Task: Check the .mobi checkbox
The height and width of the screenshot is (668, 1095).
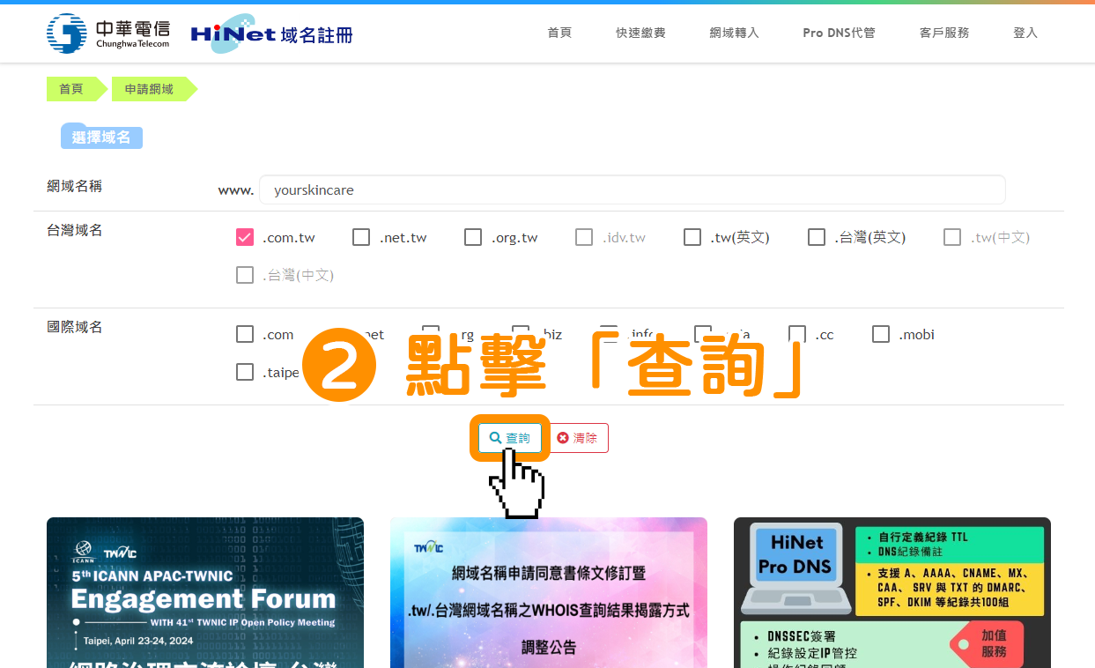Action: click(881, 334)
